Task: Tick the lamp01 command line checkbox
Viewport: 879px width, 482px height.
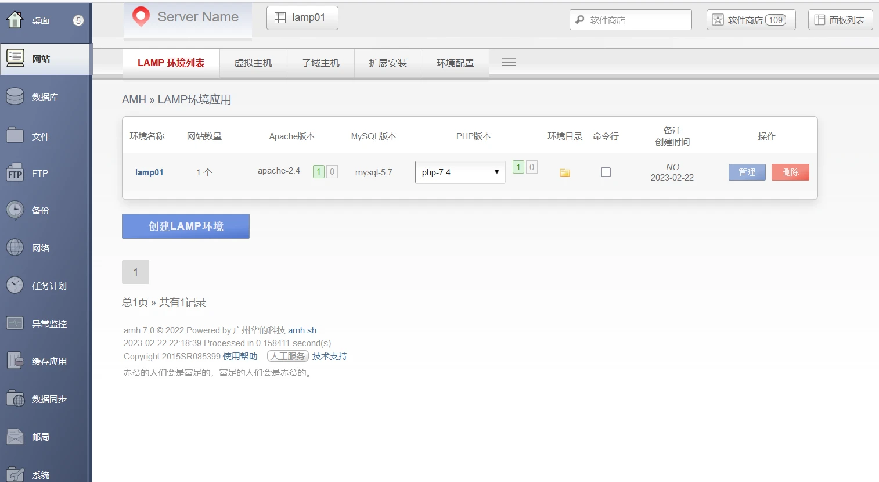Action: [x=606, y=172]
